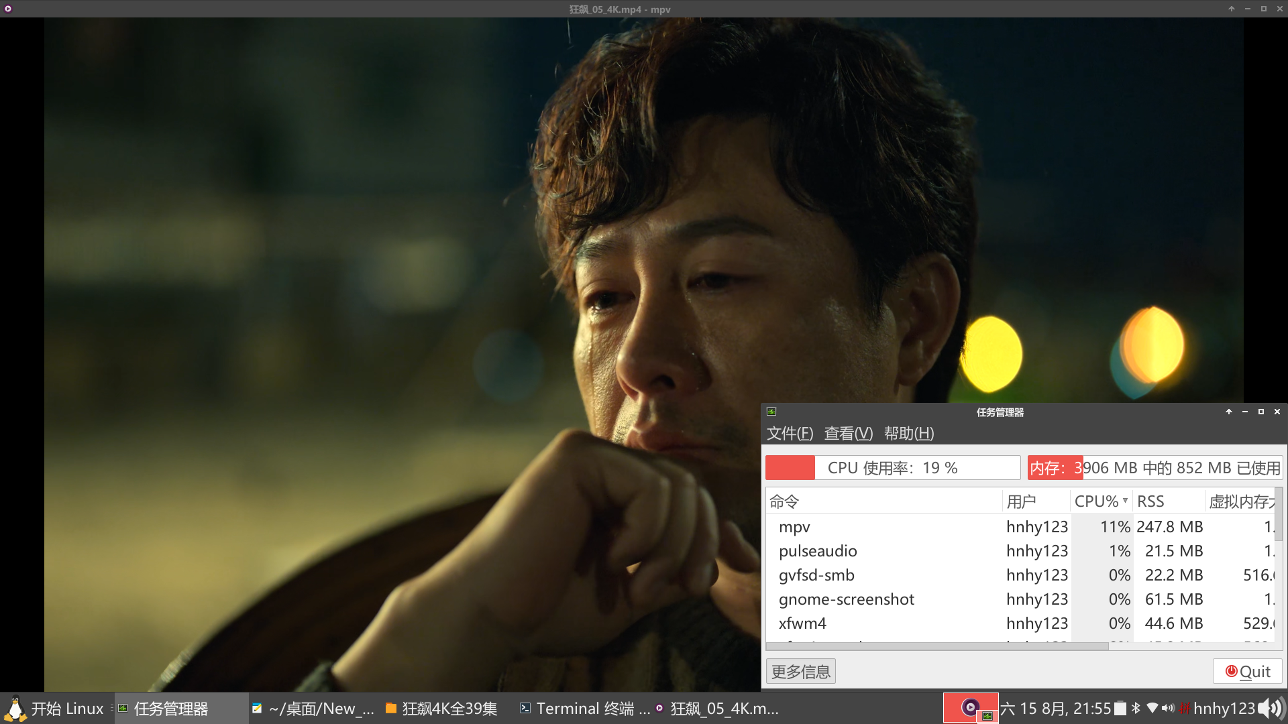Click the large speaker volume icon
Viewport: 1288px width, 724px height.
click(x=1271, y=708)
